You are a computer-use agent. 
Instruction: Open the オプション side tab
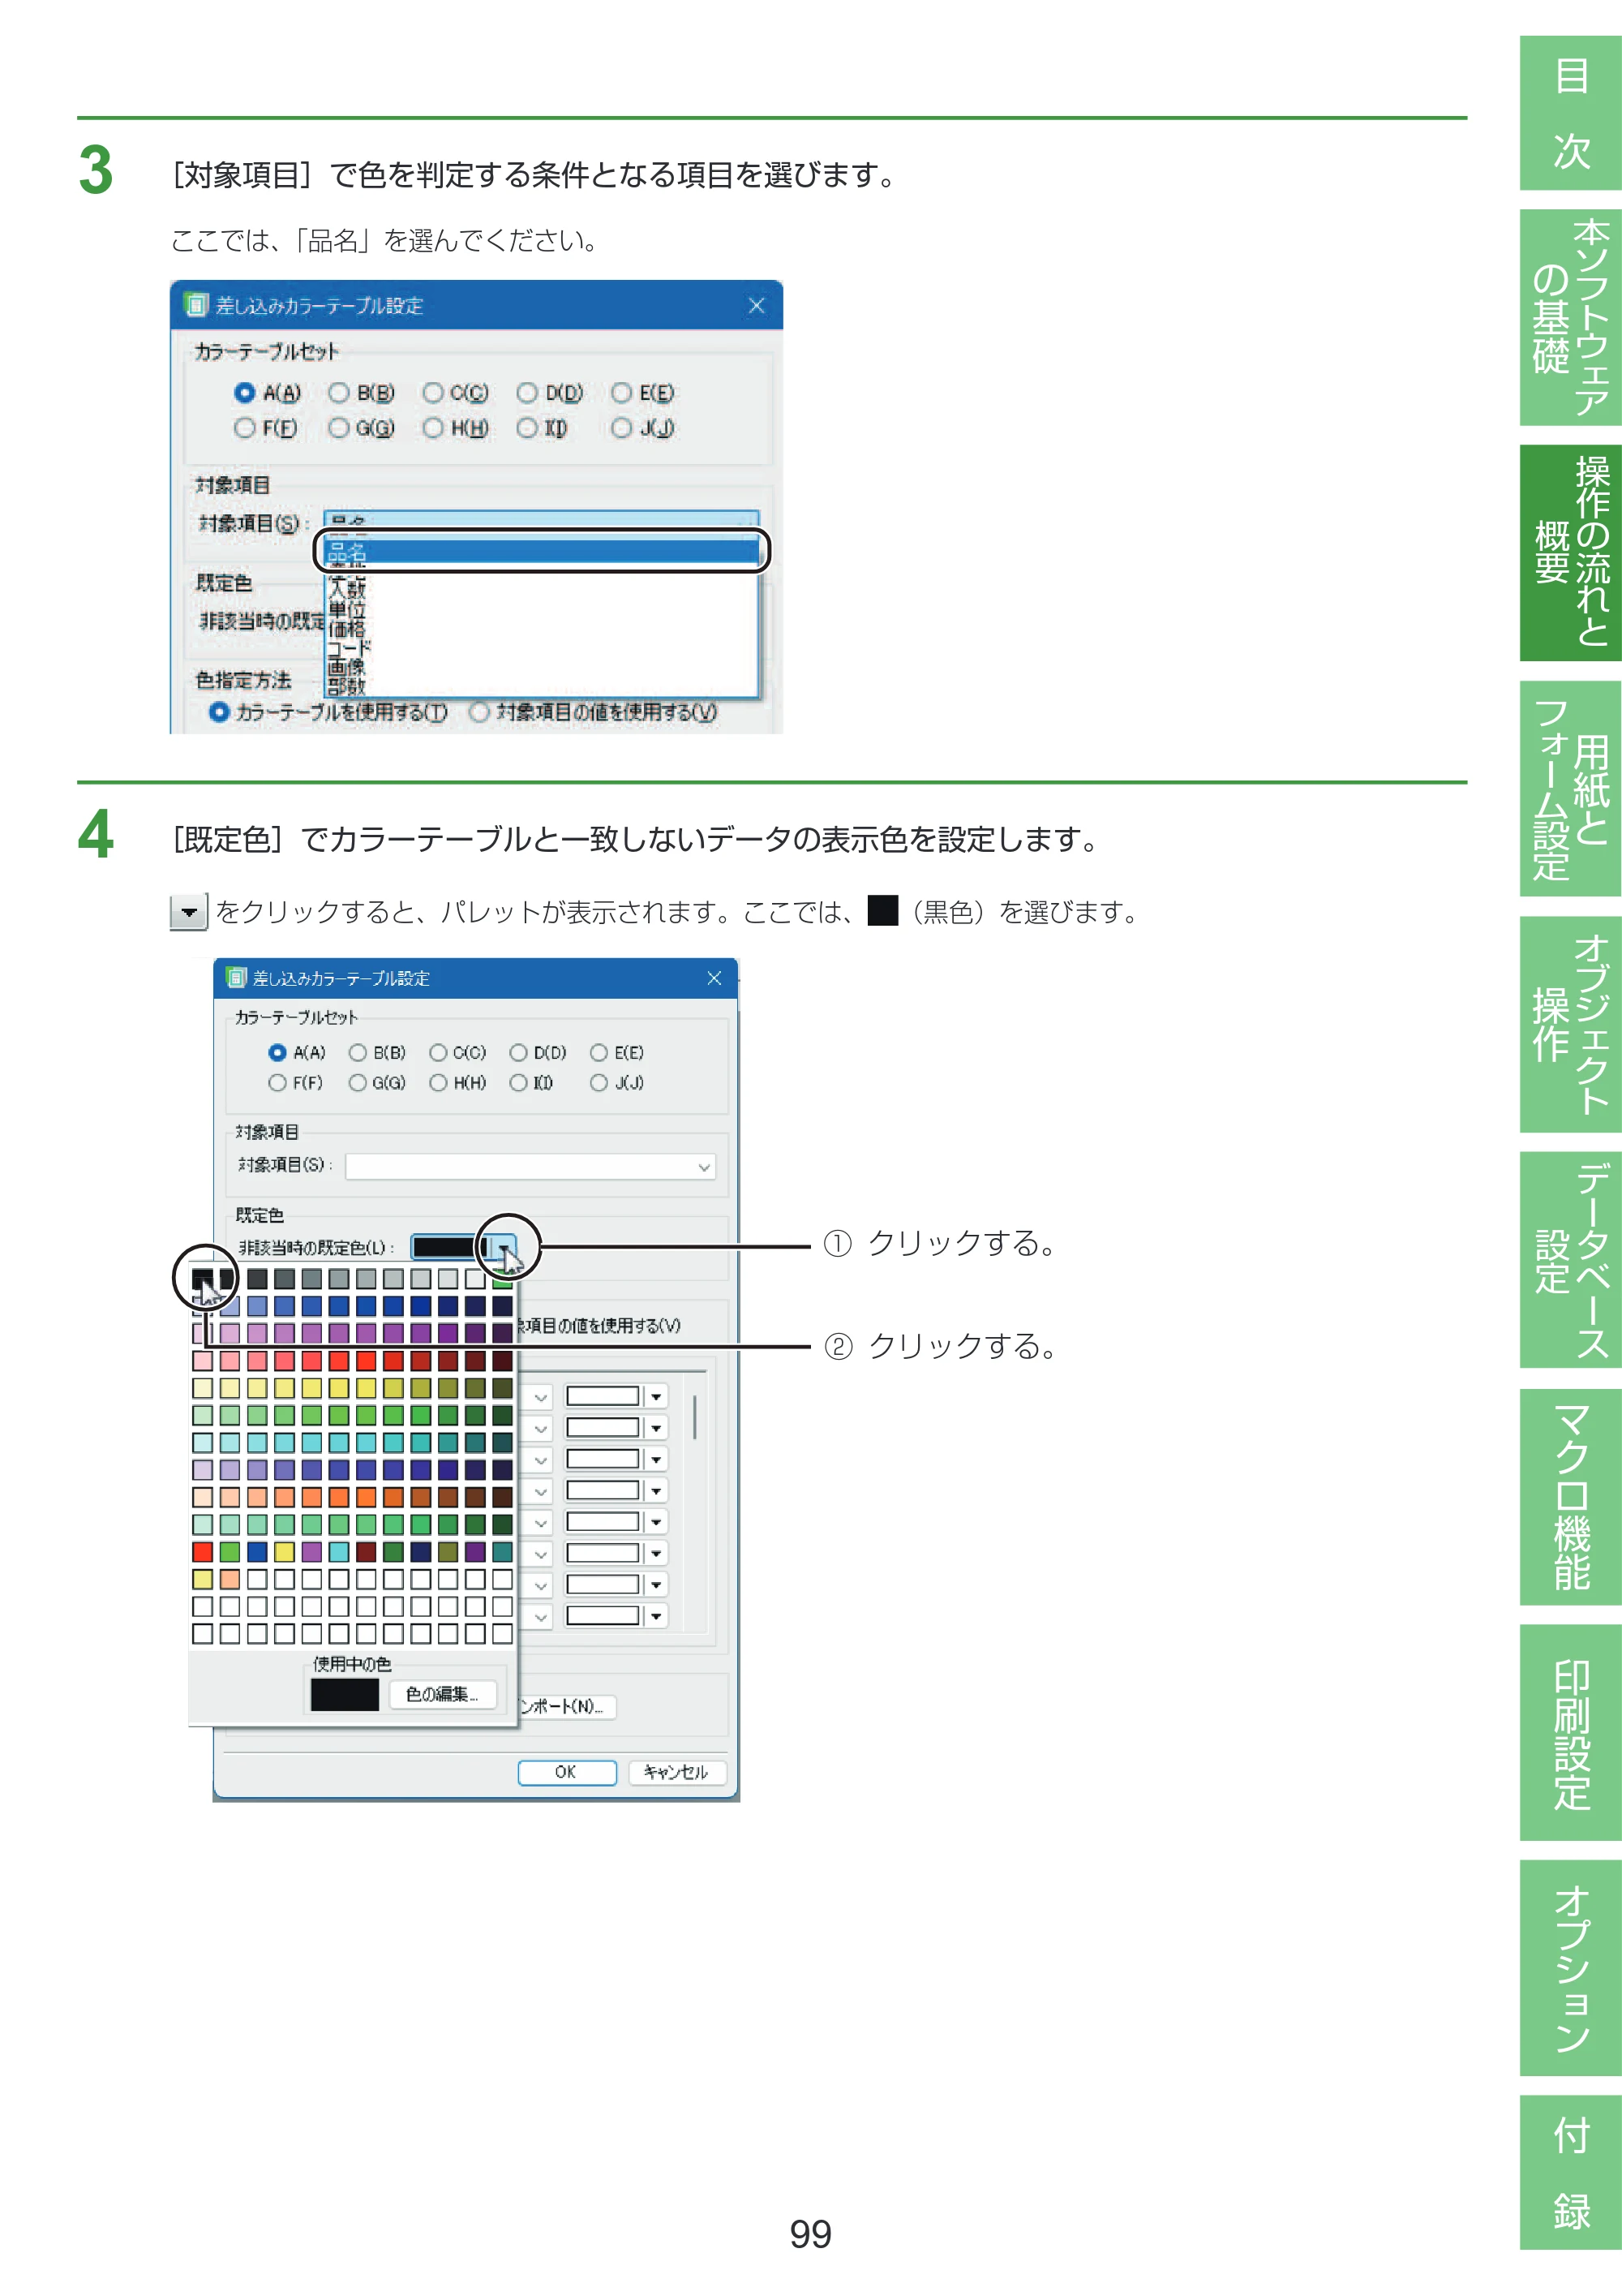(1570, 1968)
